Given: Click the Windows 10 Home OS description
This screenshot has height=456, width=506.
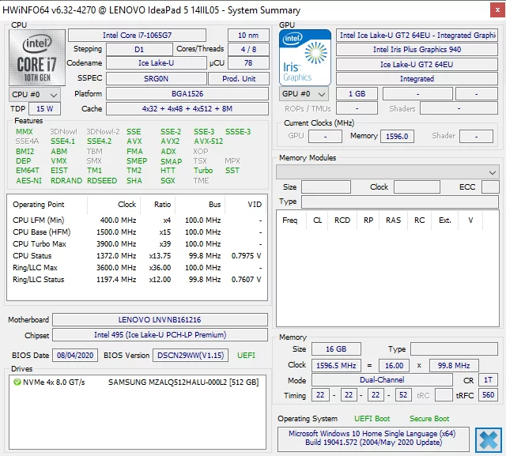Looking at the screenshot, I should 373,439.
